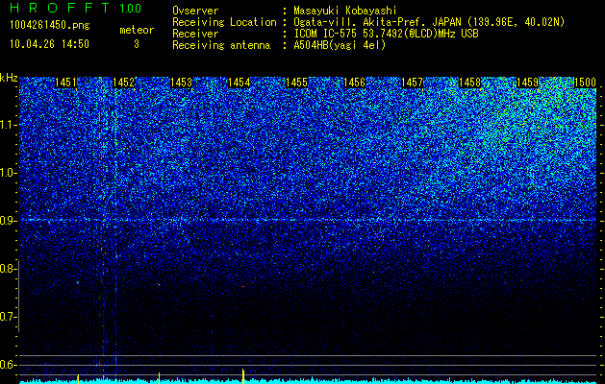Viewport: 605px width, 384px height.
Task: Select the meteor count value 3
Action: click(x=137, y=44)
